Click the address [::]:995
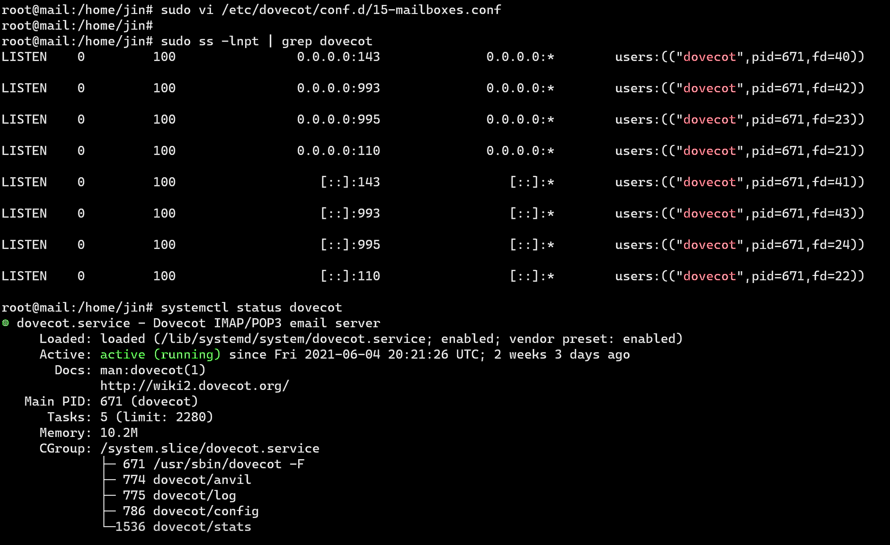Viewport: 890px width, 545px height. (350, 245)
